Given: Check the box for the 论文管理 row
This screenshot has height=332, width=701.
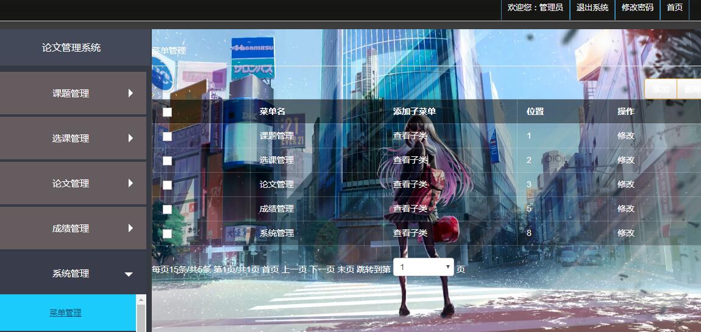Looking at the screenshot, I should point(167,185).
